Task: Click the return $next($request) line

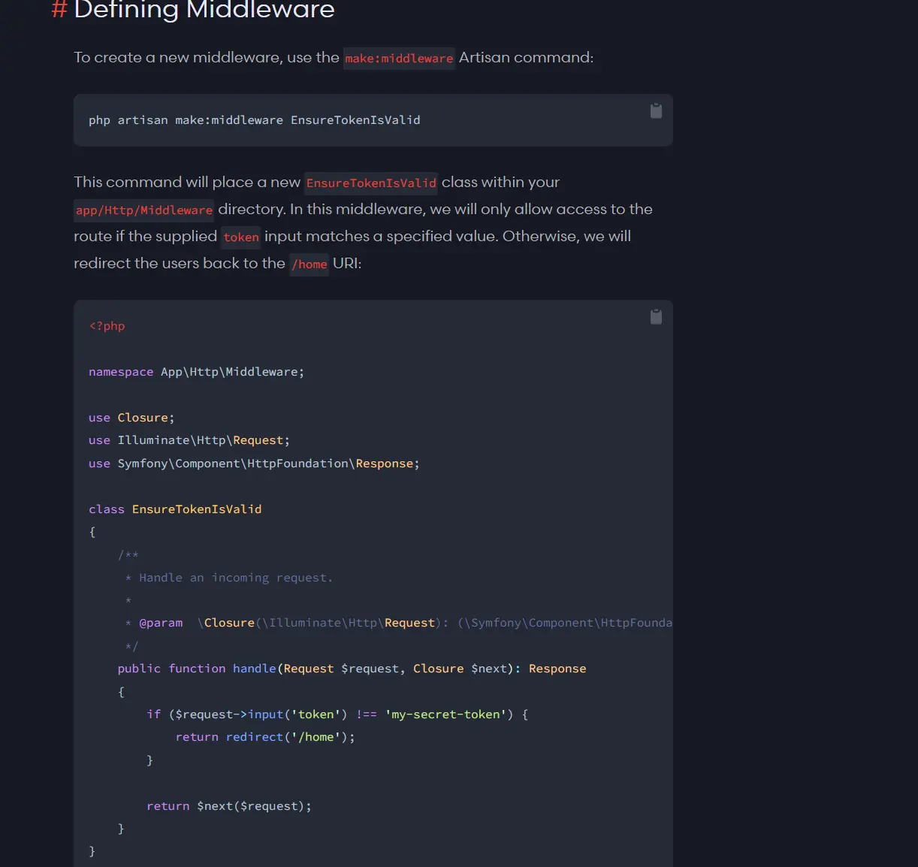Action: 229,806
